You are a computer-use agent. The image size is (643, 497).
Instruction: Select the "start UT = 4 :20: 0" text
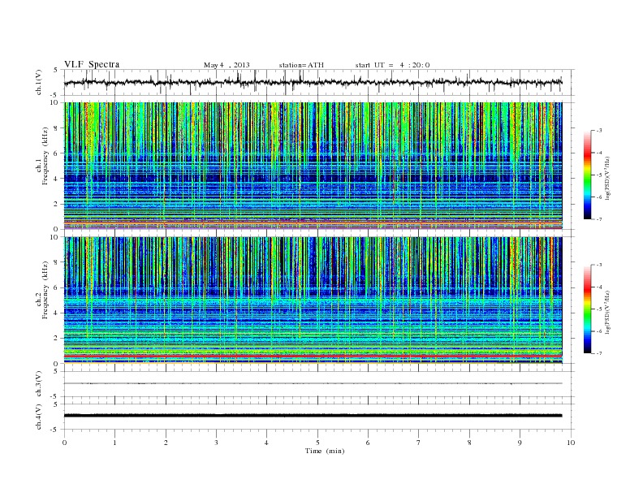(x=392, y=65)
